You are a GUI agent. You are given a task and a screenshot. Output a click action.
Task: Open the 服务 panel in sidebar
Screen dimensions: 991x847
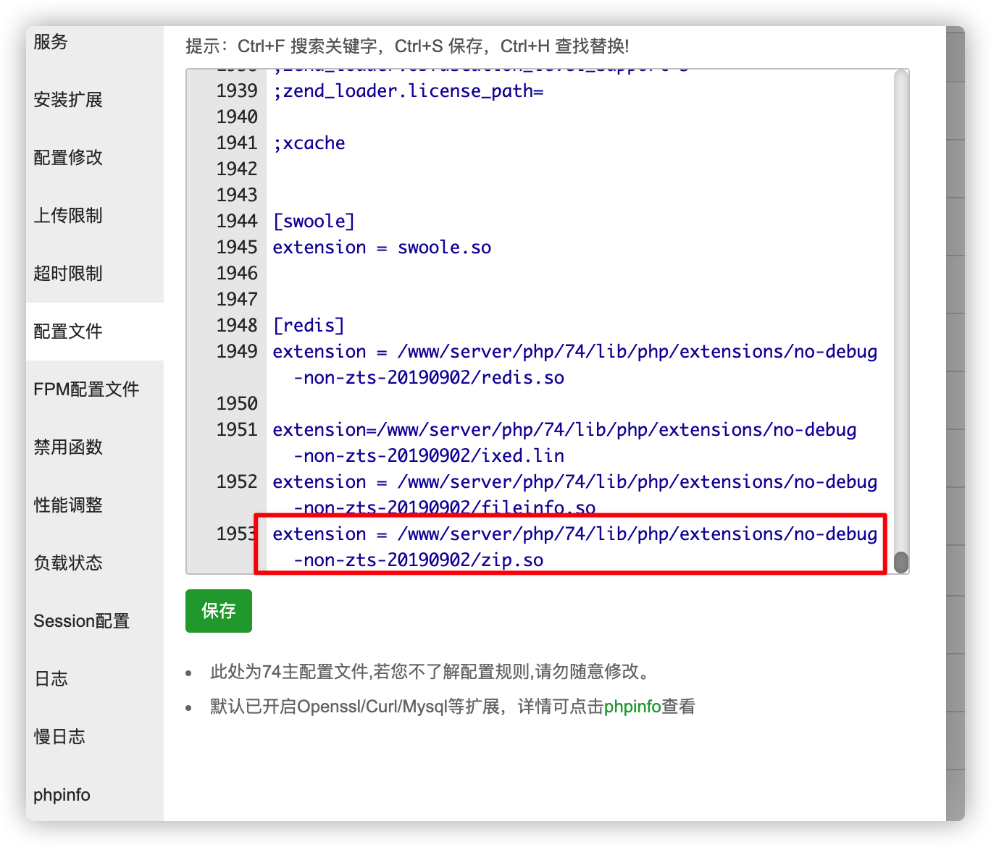click(x=49, y=42)
